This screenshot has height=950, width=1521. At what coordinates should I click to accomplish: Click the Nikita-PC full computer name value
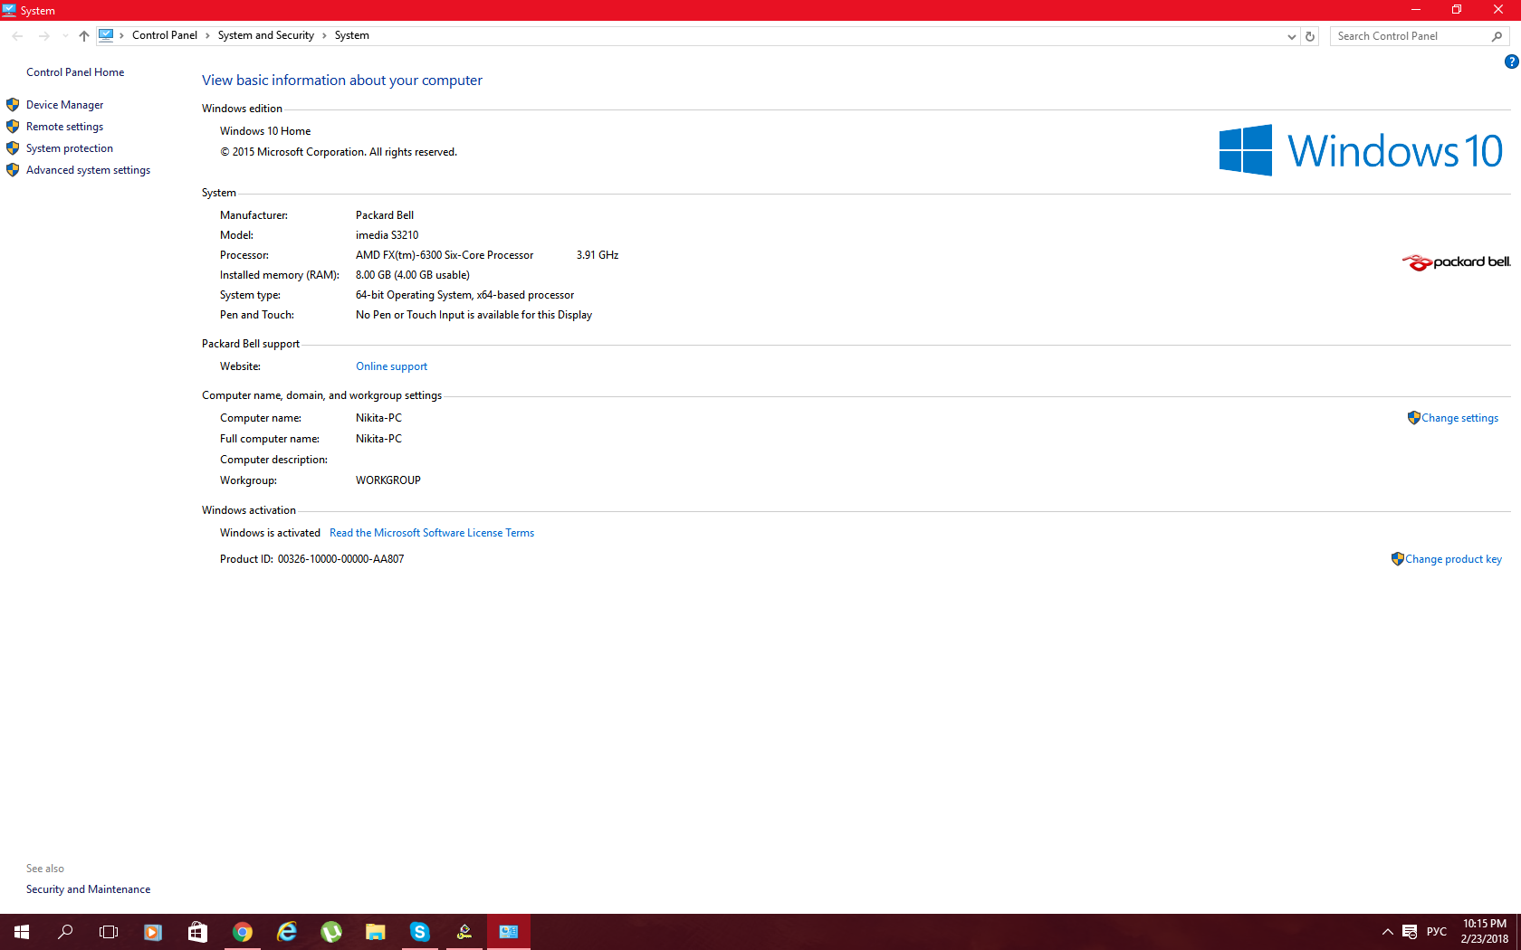click(378, 439)
